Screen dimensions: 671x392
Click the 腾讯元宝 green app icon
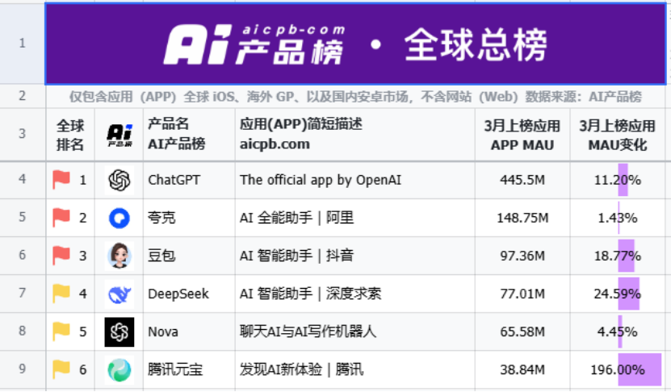tap(120, 370)
